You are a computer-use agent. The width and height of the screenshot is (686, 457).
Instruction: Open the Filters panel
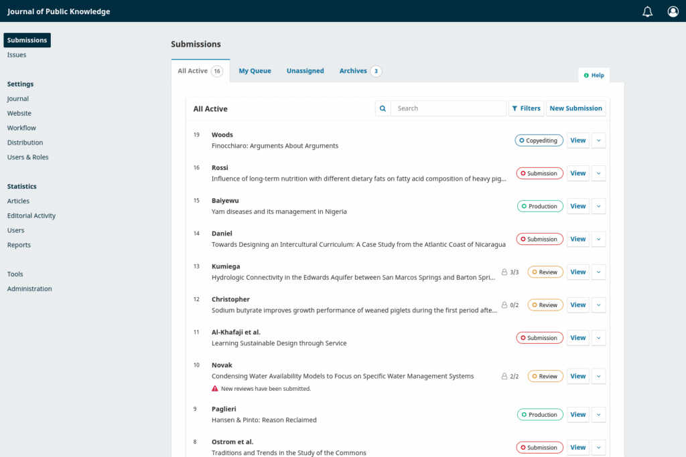tap(527, 108)
